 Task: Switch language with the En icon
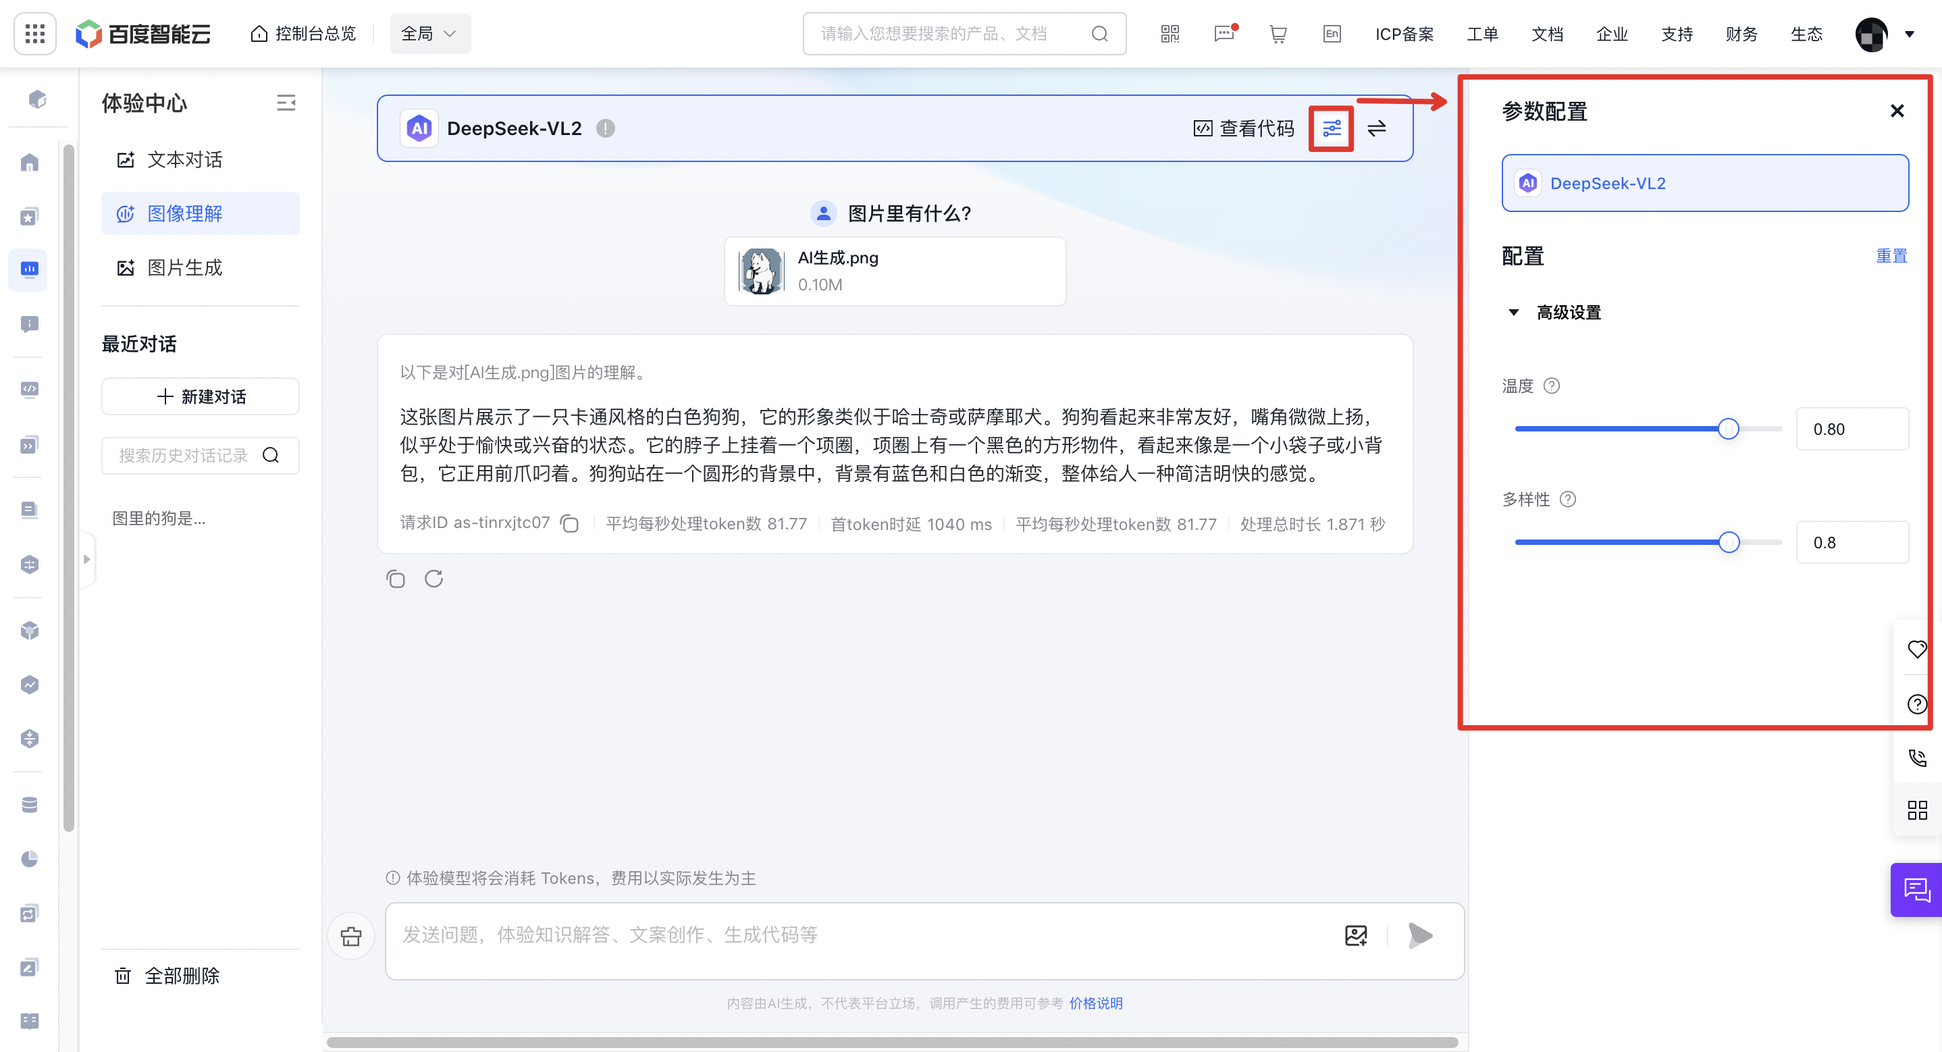1332,34
